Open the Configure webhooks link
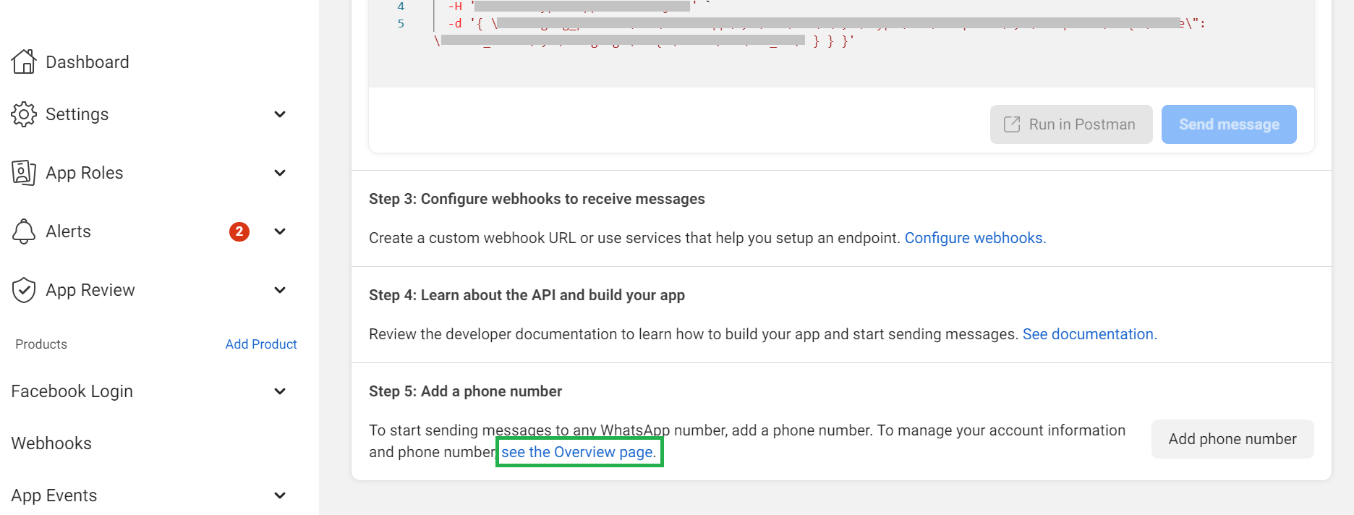 [x=975, y=238]
